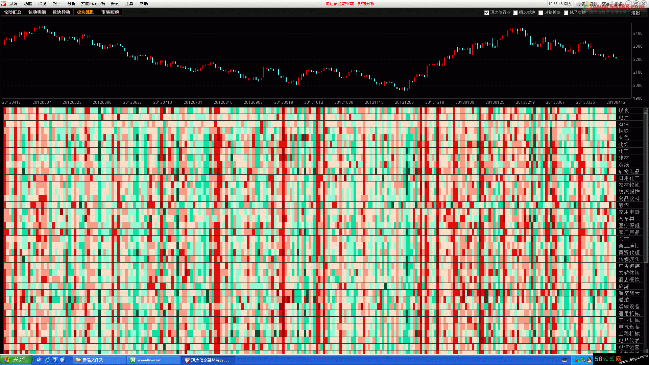
Task: Select the 化工 sector row label
Action: pos(624,151)
